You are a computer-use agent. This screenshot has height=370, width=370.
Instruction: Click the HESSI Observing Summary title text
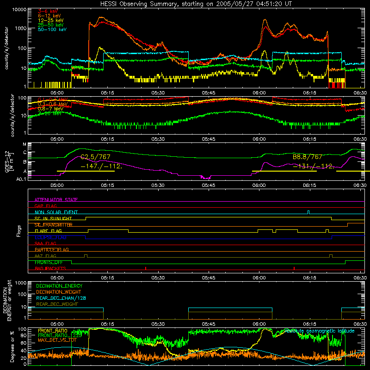click(x=196, y=4)
